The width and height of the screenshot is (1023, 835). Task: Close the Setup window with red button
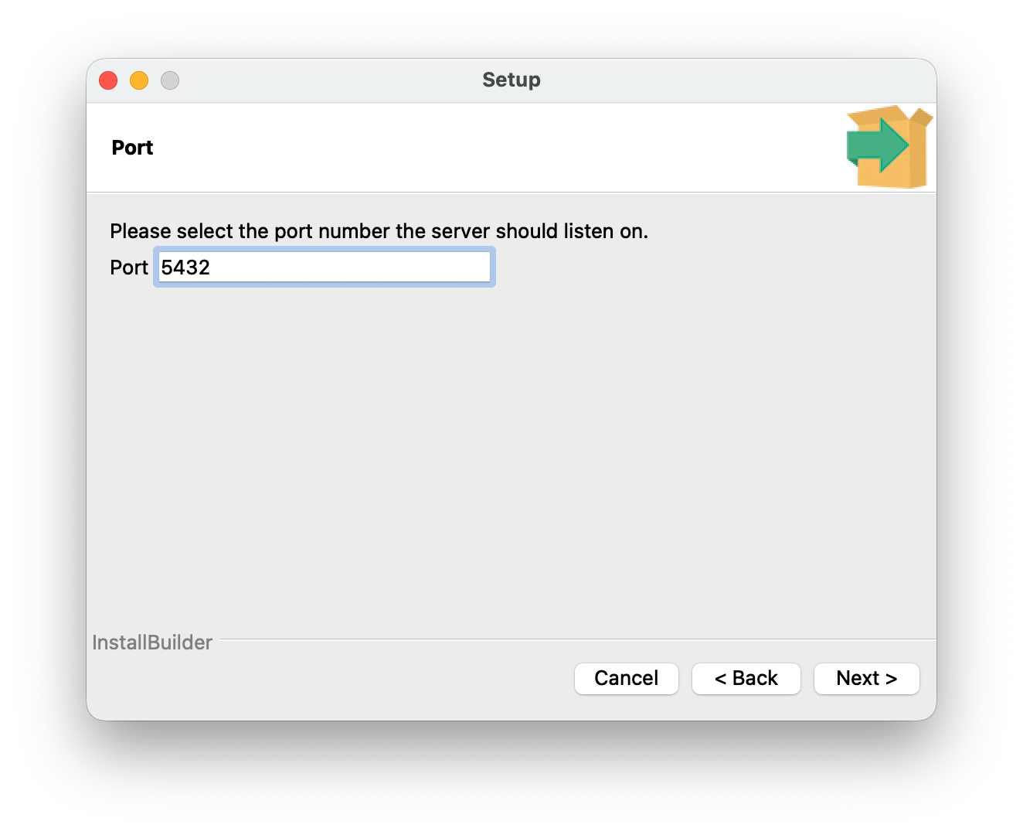point(108,80)
